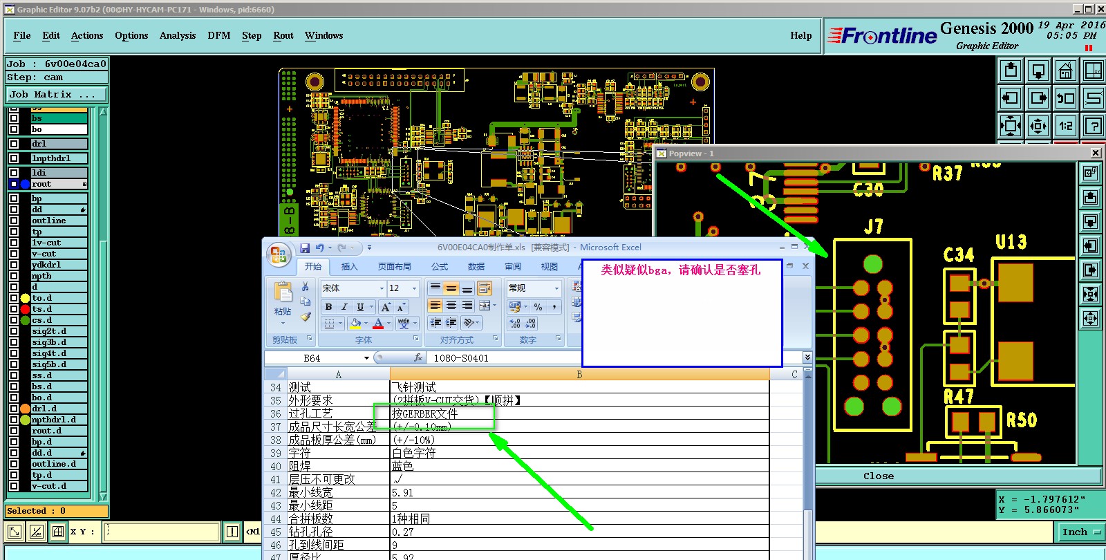Click Excel cell B36 按GERBER文件
Screen dimensions: 1106x560
[579, 413]
